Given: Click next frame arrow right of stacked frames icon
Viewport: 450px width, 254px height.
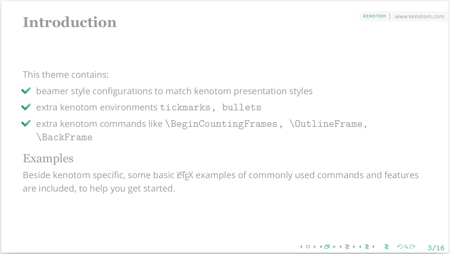Looking at the screenshot, I should pos(334,247).
